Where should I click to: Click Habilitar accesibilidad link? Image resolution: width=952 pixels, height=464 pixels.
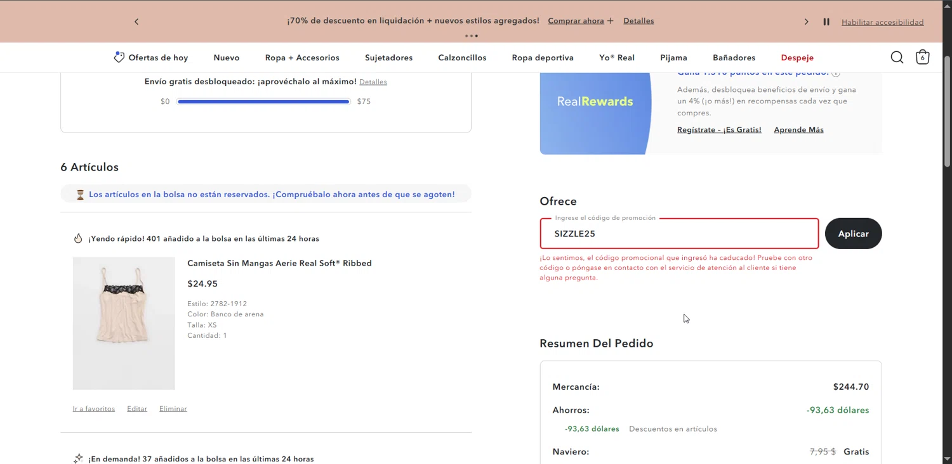[882, 22]
